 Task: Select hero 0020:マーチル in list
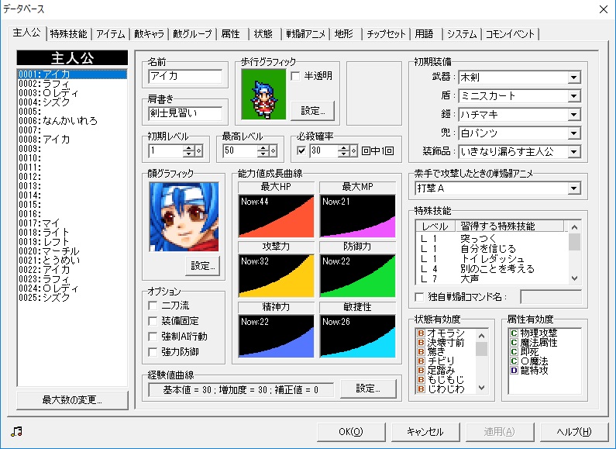pos(72,250)
